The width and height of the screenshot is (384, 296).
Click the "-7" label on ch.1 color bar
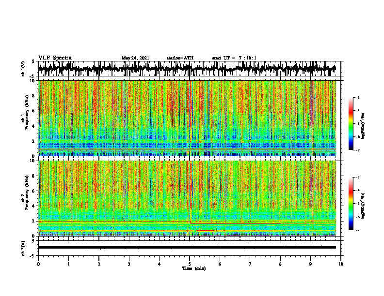[358, 150]
